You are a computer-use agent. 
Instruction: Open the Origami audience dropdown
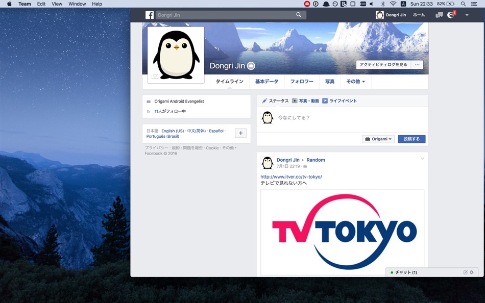pos(378,139)
